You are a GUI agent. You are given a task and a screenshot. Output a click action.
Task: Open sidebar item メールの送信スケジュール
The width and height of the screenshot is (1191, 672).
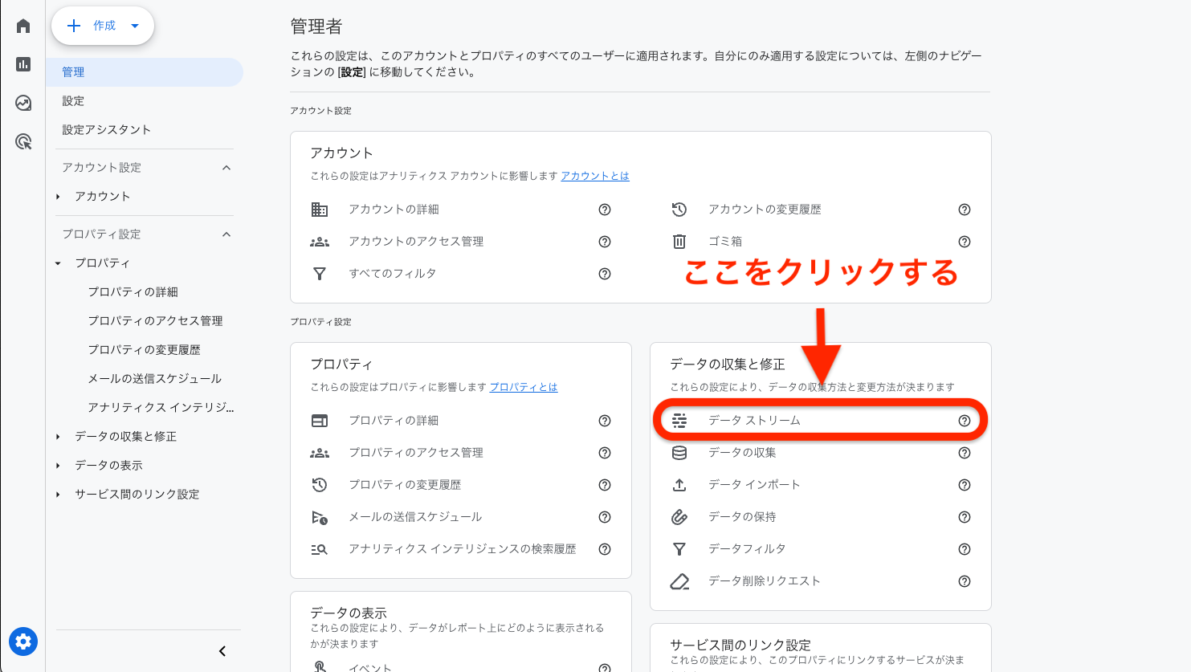point(154,379)
